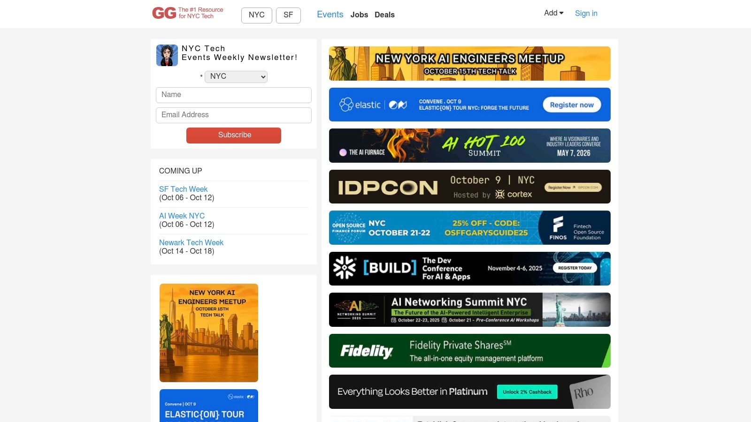Open the Jobs menu item

[359, 15]
